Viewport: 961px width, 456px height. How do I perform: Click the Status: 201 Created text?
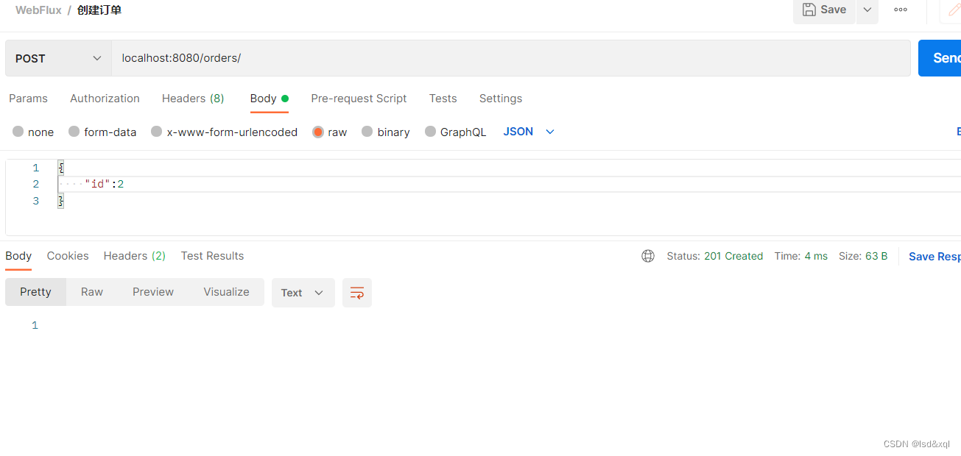click(x=715, y=256)
